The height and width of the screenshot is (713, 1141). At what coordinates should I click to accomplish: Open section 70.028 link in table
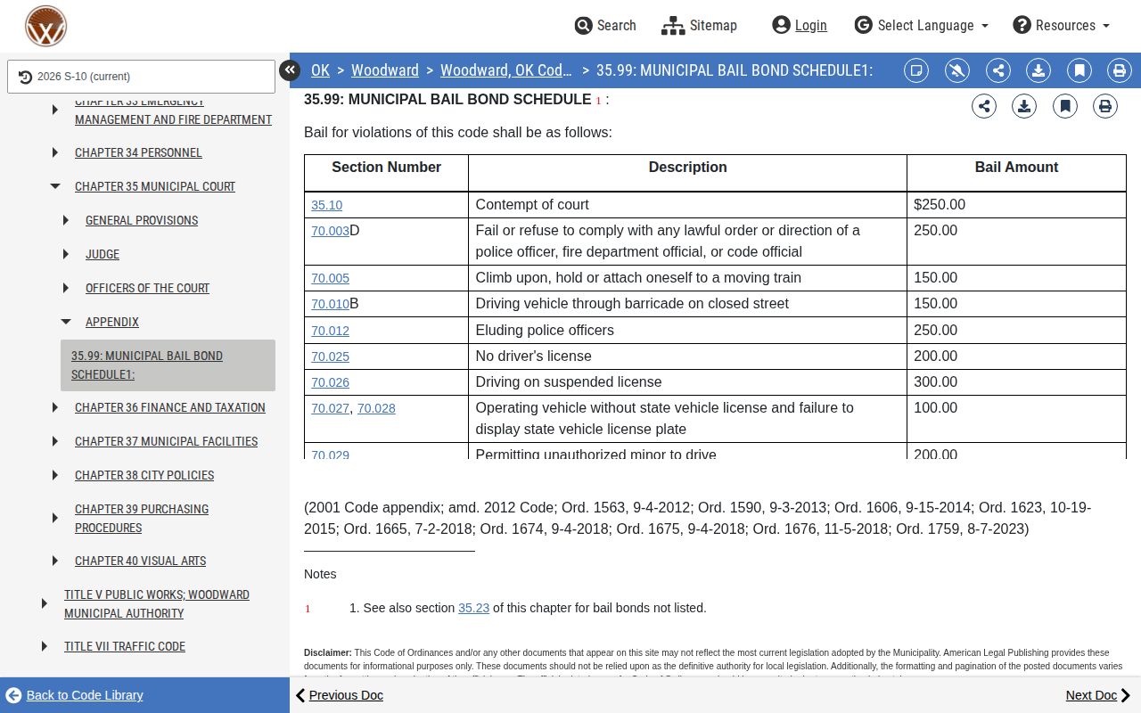pos(376,408)
